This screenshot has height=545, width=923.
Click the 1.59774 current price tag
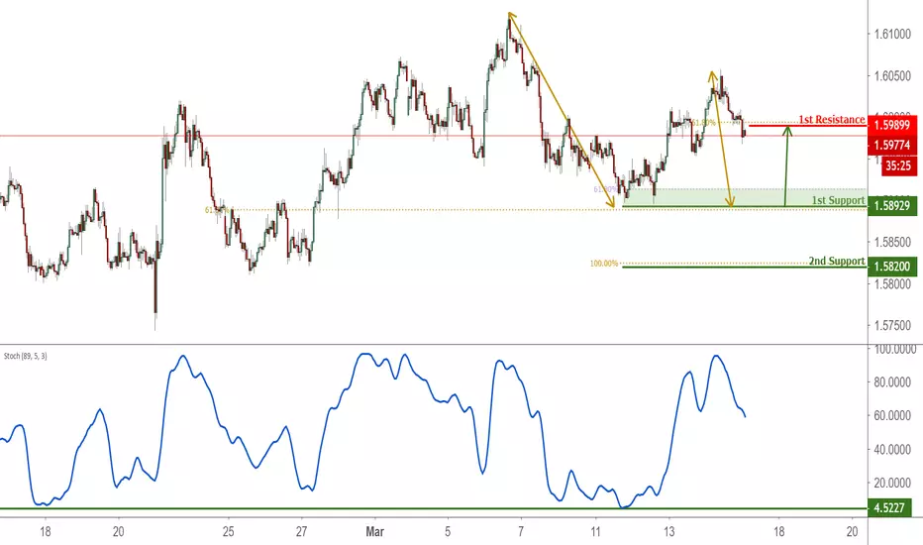point(891,145)
